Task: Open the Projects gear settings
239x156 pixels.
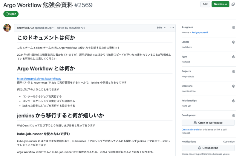Action: click(x=234, y=71)
